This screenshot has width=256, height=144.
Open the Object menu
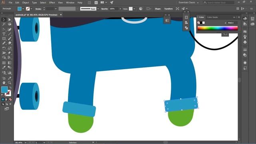coord(26,3)
